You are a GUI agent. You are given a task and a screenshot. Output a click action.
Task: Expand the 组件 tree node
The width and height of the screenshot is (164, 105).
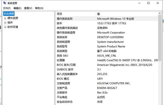point(5,23)
